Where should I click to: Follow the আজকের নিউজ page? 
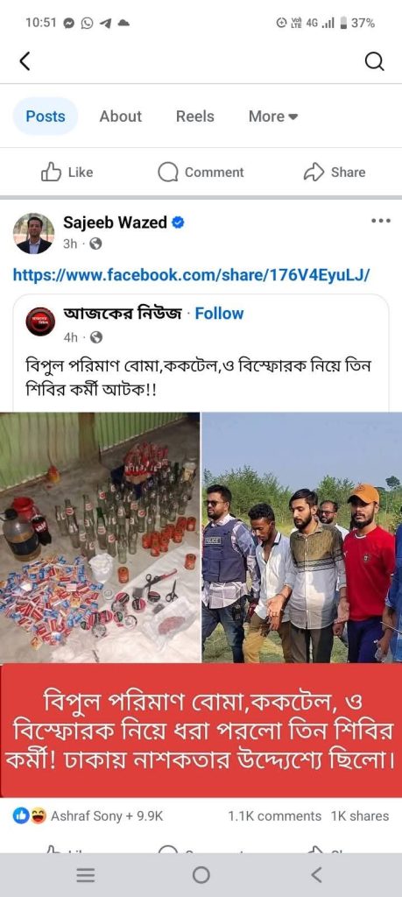(219, 314)
